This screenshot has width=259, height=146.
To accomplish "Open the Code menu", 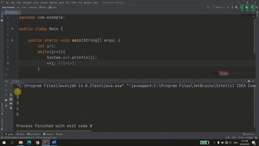I will pyautogui.click(x=36, y=3).
